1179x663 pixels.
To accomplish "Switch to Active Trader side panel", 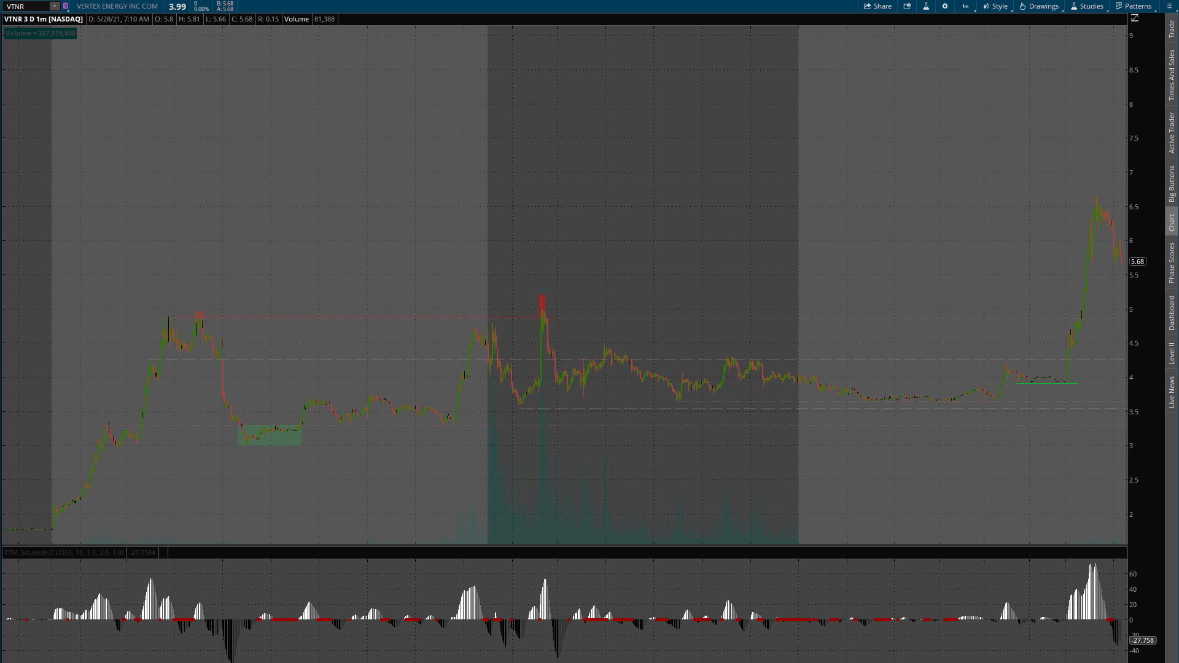I will pos(1172,133).
